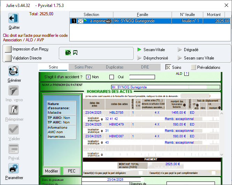Click the PEC button
Screen dimensions: 232x185
(71, 171)
